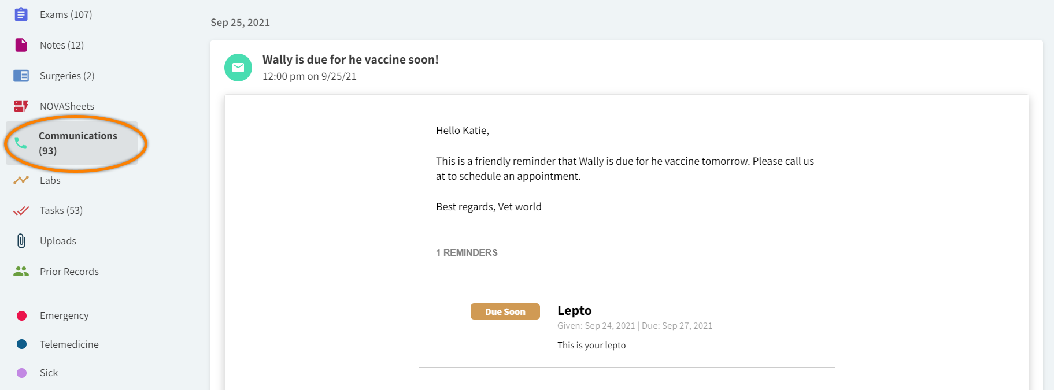Open the Lepto reminder title
This screenshot has height=390, width=1054.
575,310
